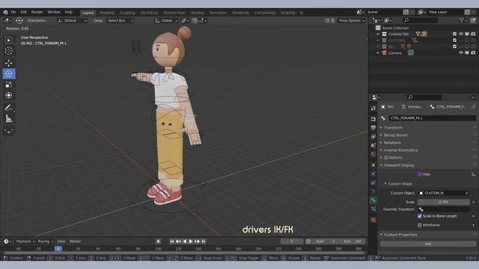Image resolution: width=479 pixels, height=269 pixels.
Task: Click the current frame marker on timeline
Action: [58, 249]
